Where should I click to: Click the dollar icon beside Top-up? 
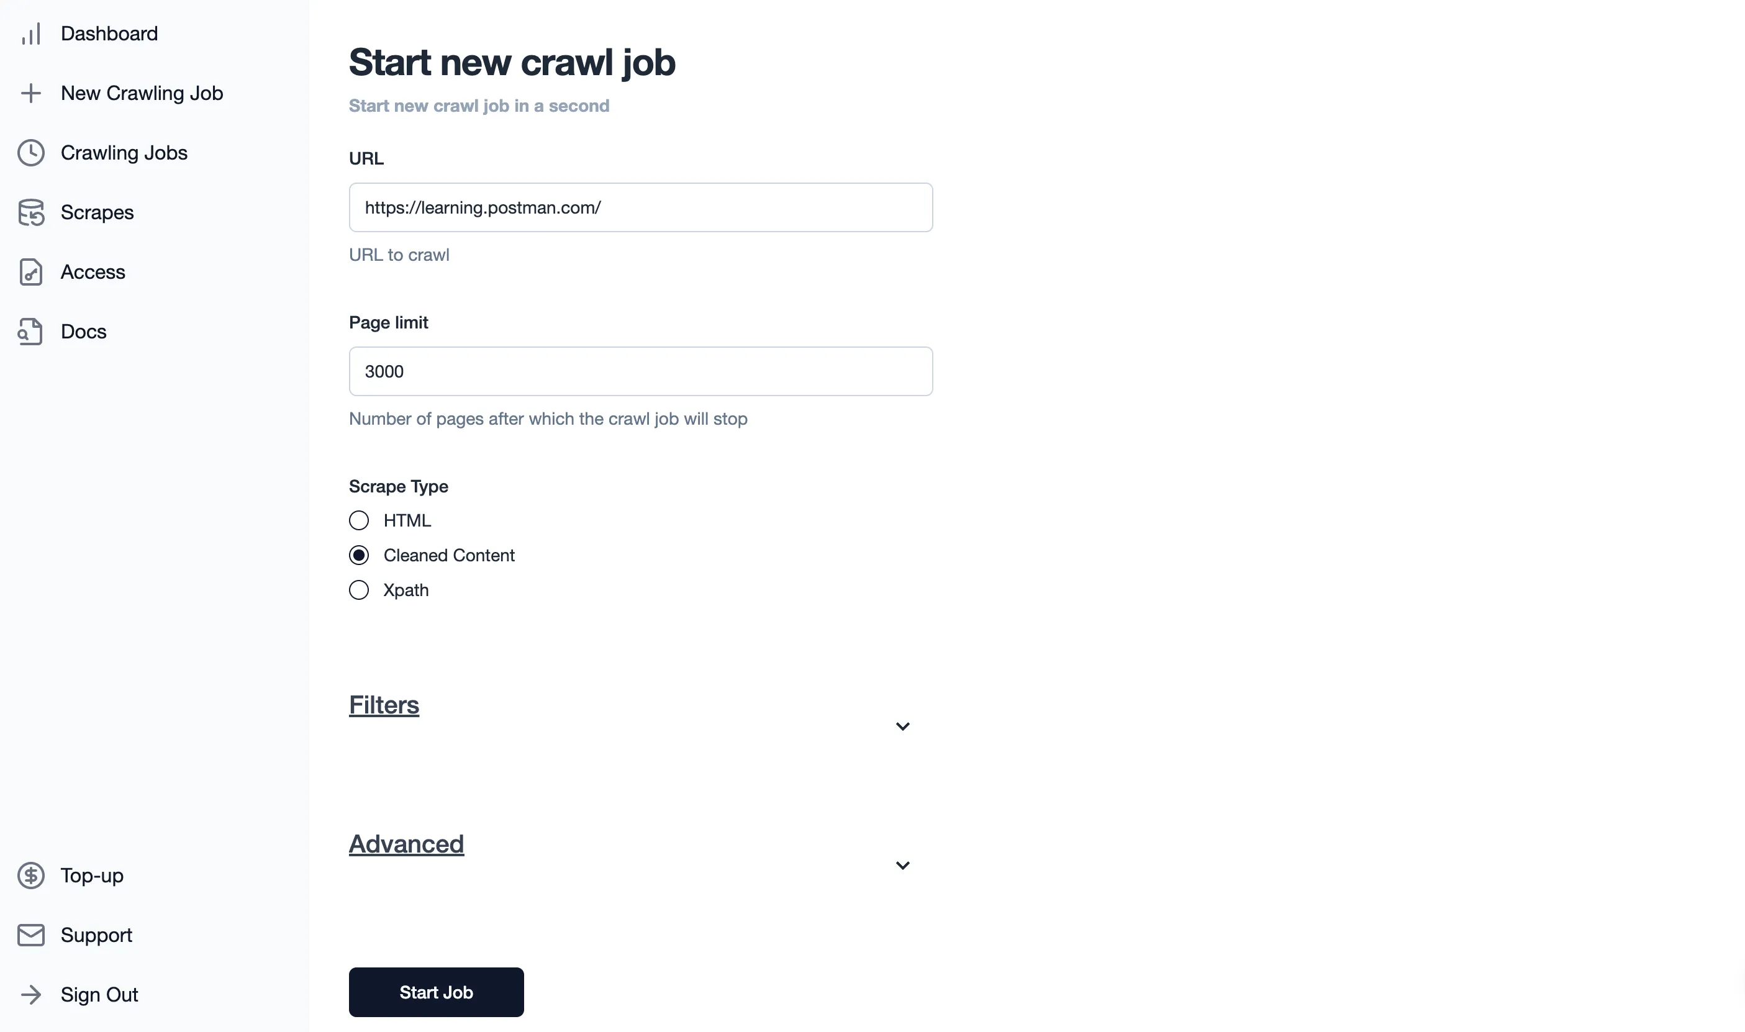[x=31, y=876]
